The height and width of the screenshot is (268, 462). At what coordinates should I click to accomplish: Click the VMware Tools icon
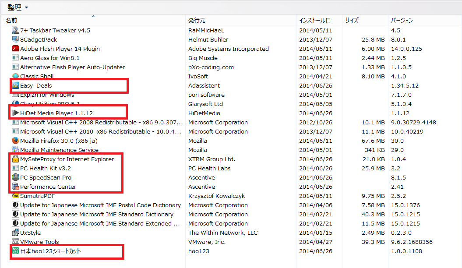coord(15,241)
